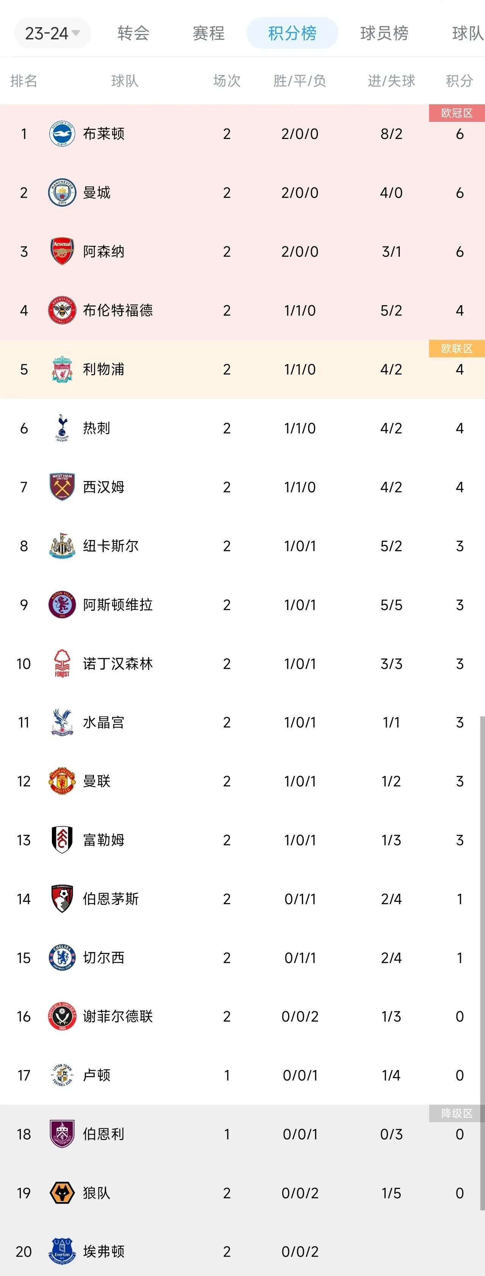Viewport: 485px width, 1276px height.
Task: Tap the Brighton club crest
Action: 62,134
